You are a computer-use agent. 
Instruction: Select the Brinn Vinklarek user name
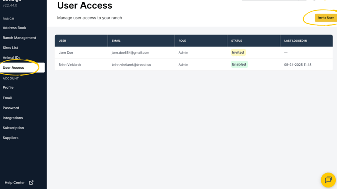pos(70,65)
